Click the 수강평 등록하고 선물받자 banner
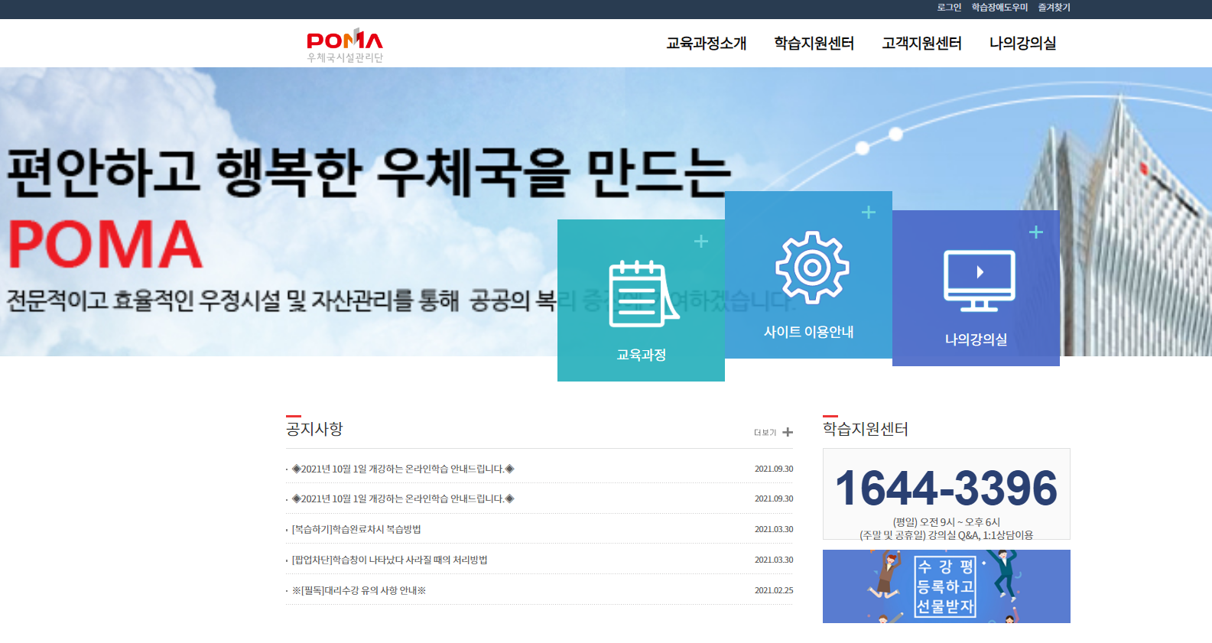Viewport: 1212px width, 643px height. tap(947, 586)
